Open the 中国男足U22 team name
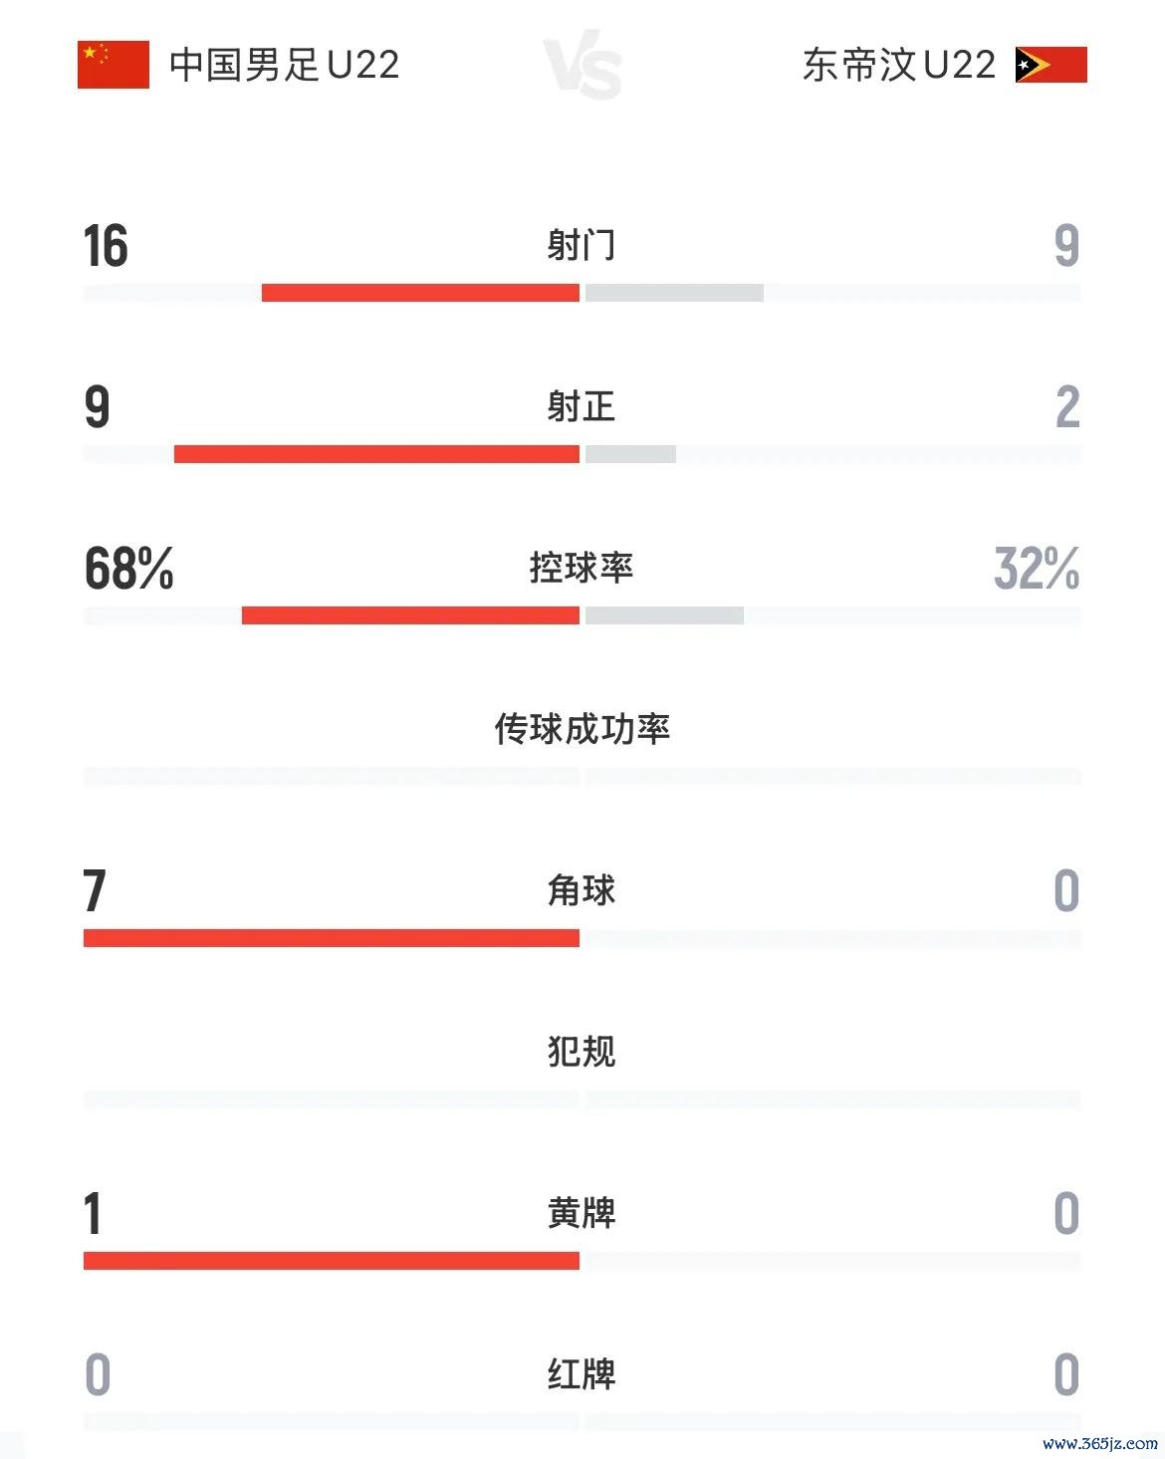This screenshot has height=1459, width=1165. (285, 65)
